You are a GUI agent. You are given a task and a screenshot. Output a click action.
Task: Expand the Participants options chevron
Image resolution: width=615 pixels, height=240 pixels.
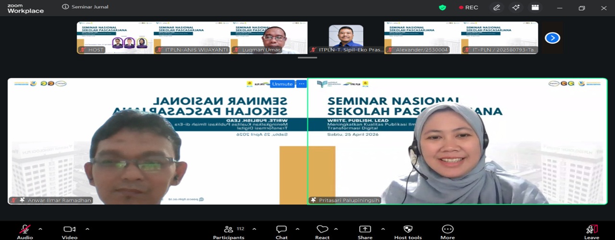[x=254, y=229]
